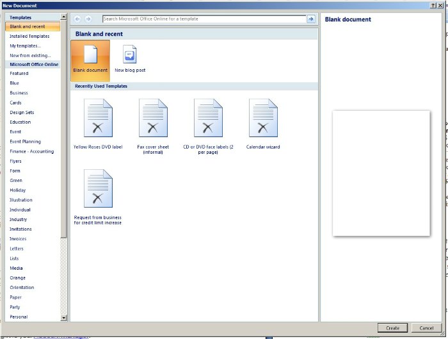Select the Form category
The width and height of the screenshot is (448, 339).
point(15,170)
